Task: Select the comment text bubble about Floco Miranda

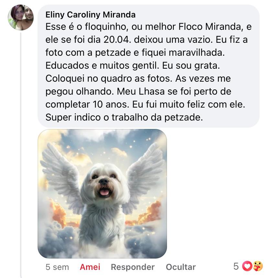Action: click(x=149, y=66)
